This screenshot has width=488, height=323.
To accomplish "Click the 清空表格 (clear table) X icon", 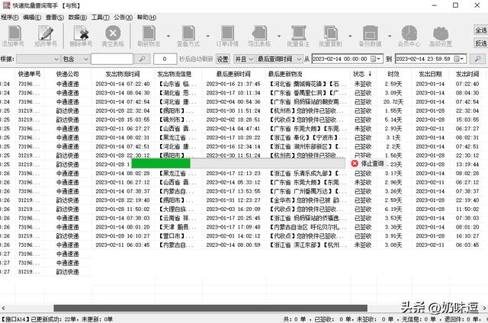I will click(113, 33).
